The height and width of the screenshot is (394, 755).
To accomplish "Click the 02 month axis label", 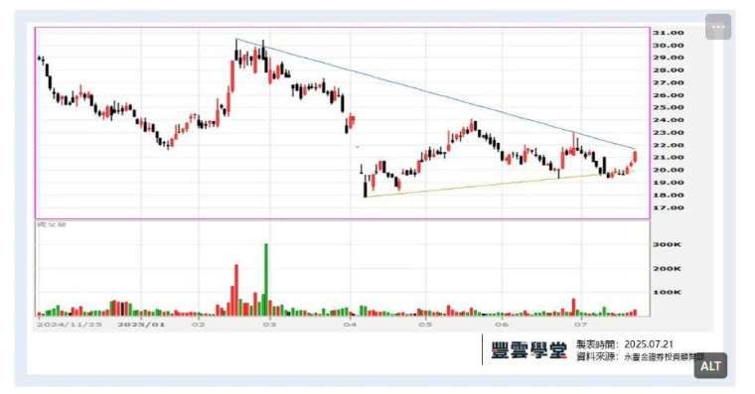I will [x=199, y=325].
